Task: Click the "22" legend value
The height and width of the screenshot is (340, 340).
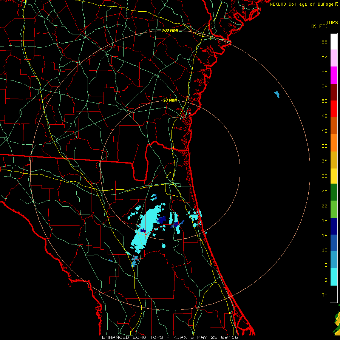Action: point(325,206)
